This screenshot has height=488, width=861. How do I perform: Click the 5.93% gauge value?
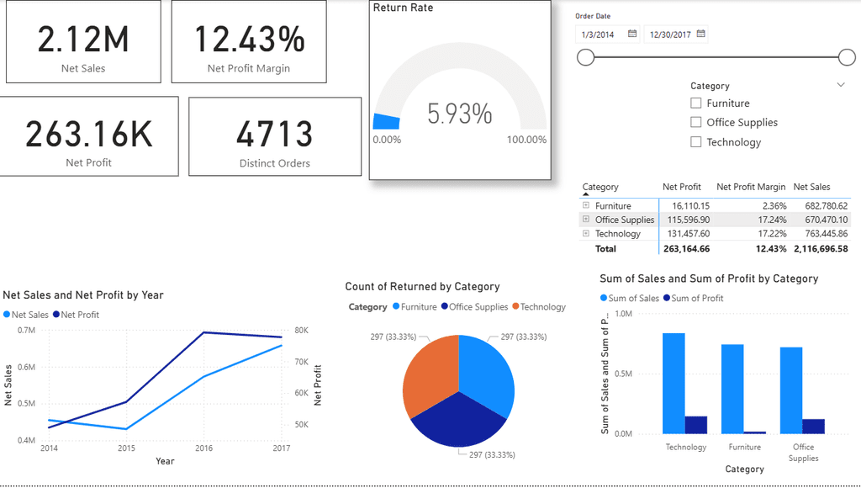click(x=460, y=114)
